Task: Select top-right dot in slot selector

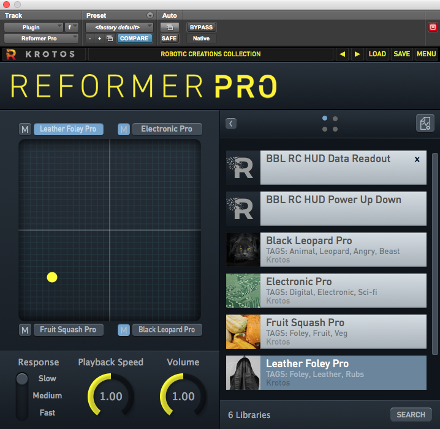Action: pos(335,119)
